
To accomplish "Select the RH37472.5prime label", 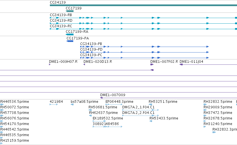I will coord(218,113).
